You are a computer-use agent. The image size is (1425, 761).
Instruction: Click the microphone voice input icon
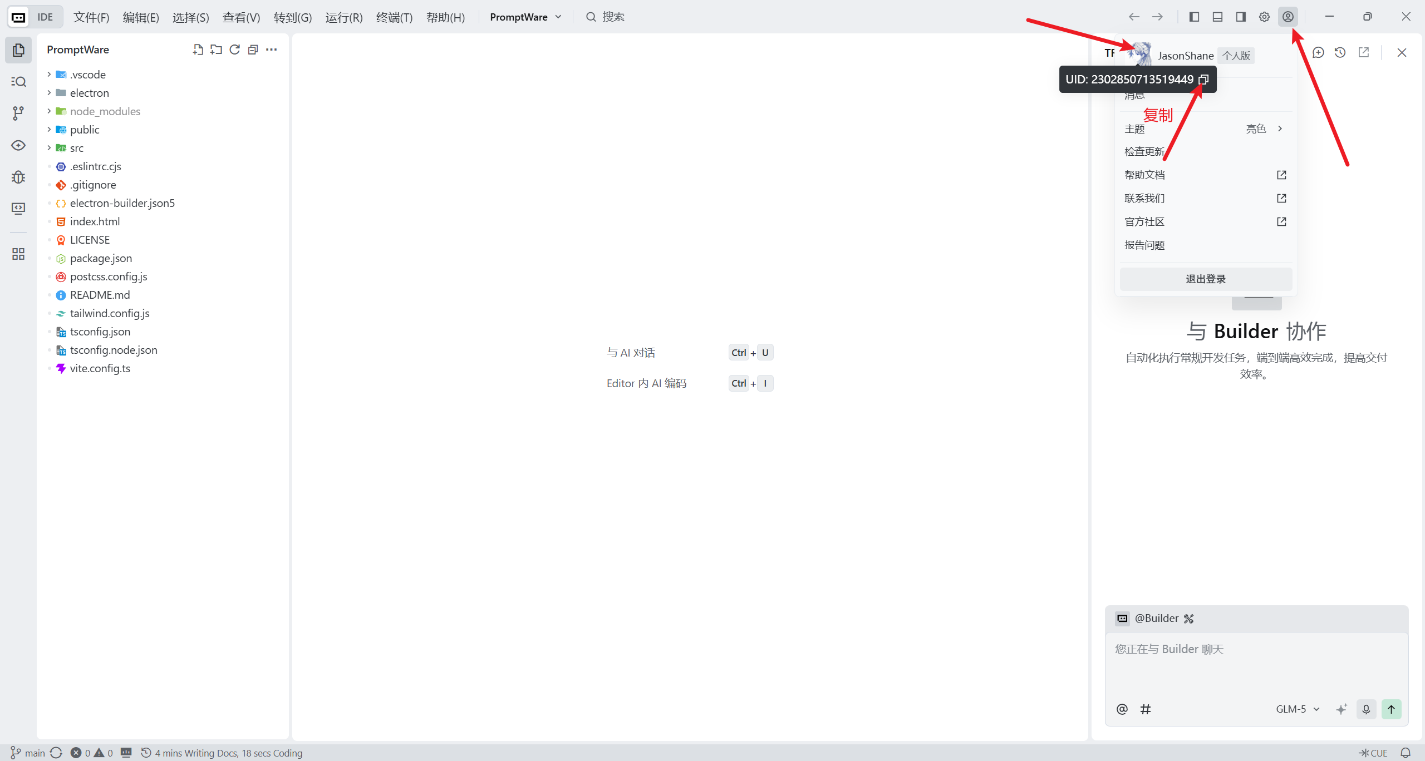[1366, 709]
